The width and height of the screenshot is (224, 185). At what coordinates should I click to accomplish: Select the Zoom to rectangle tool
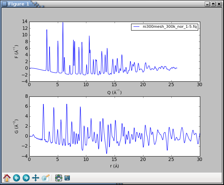pyautogui.click(x=45, y=178)
